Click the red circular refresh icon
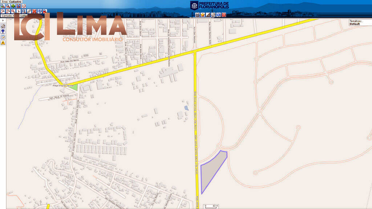372x209 pixels. (x=24, y=6)
